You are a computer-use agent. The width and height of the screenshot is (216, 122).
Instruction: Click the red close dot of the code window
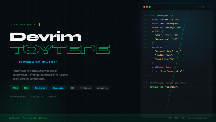click(x=144, y=7)
